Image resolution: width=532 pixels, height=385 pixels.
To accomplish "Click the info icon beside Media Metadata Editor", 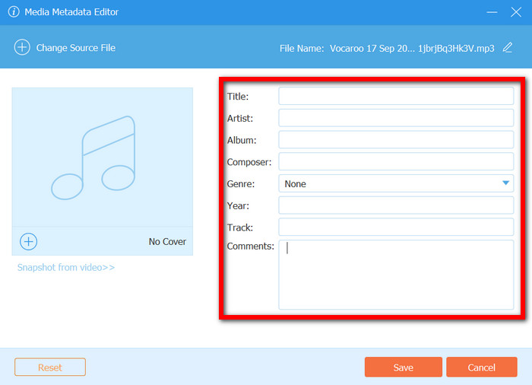I will (14, 12).
